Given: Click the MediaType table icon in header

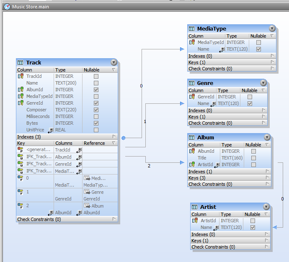Looking at the screenshot, I should tap(191, 28).
